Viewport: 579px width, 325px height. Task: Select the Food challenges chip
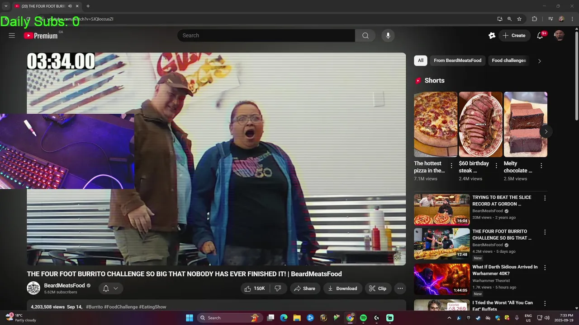(509, 60)
